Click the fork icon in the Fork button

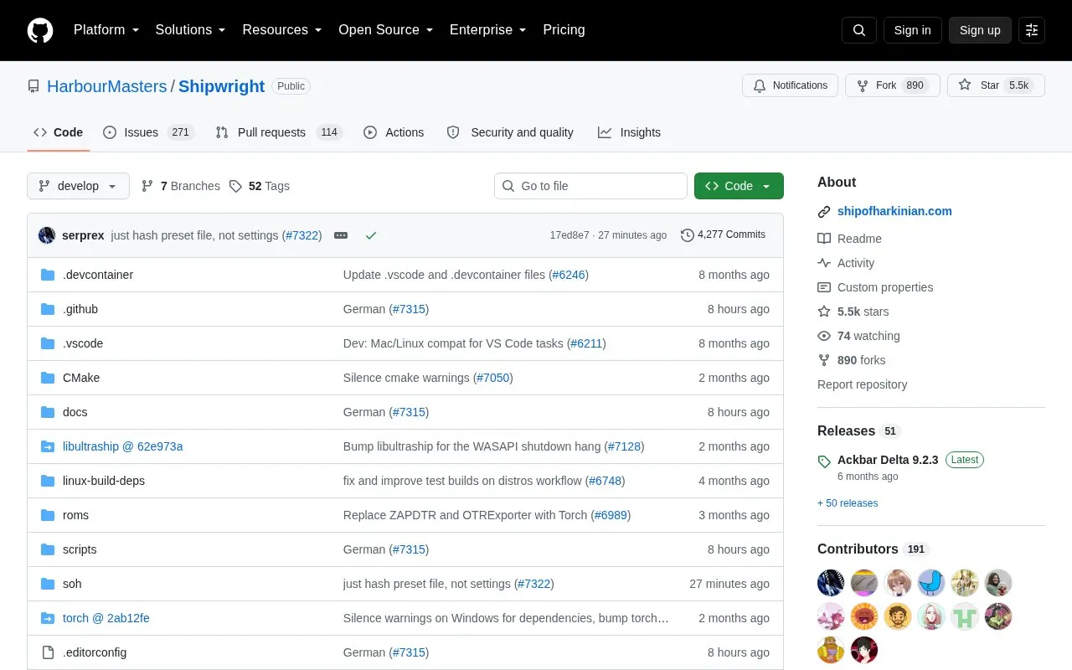(863, 85)
